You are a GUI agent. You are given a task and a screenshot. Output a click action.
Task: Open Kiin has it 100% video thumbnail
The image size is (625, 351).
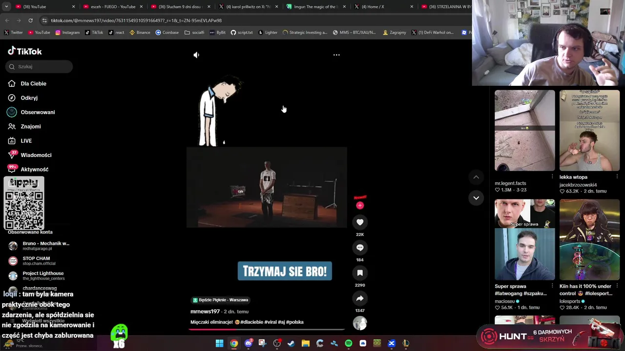pyautogui.click(x=589, y=240)
